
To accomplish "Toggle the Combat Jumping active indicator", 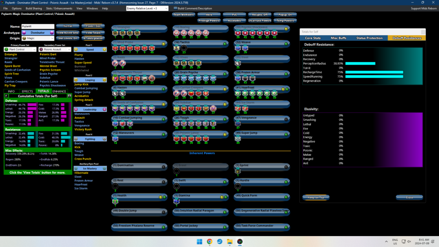I will tap(163, 119).
